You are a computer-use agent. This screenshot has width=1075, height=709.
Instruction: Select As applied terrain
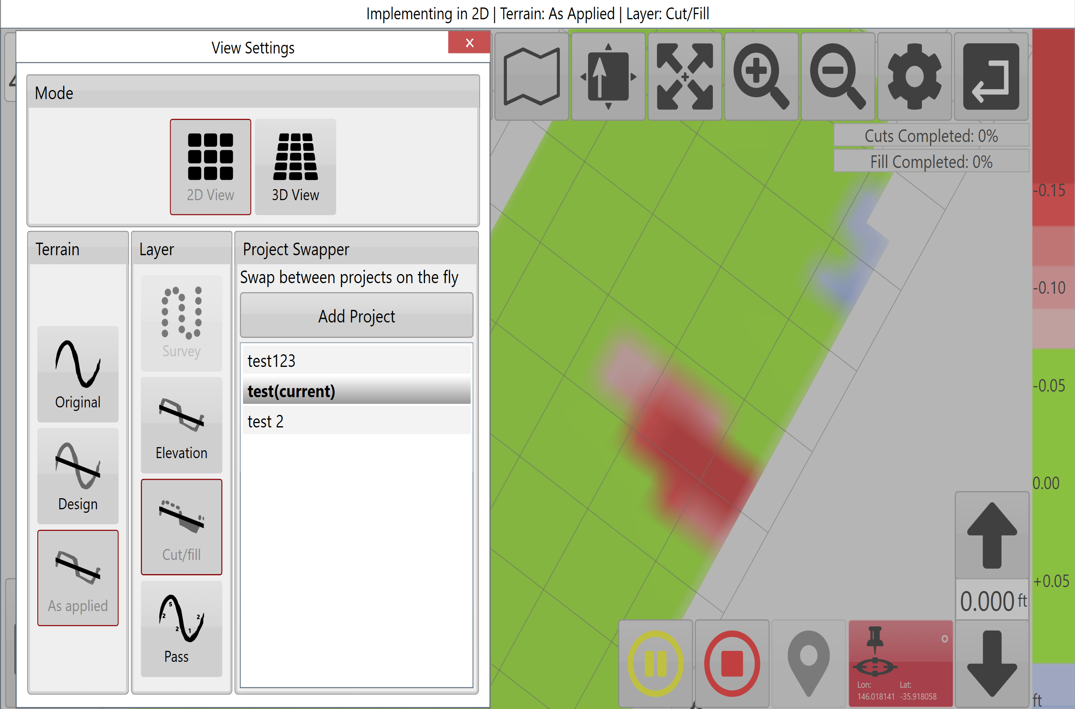tap(78, 578)
